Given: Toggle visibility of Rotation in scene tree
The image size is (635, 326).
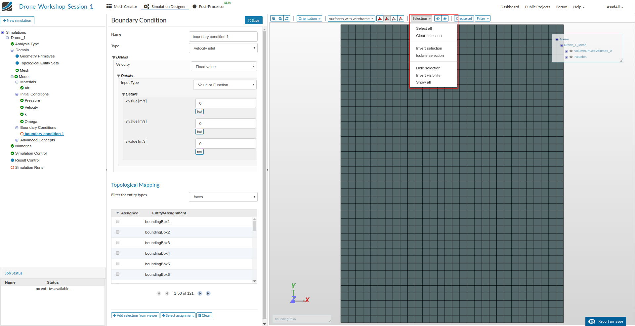Looking at the screenshot, I should 571,57.
